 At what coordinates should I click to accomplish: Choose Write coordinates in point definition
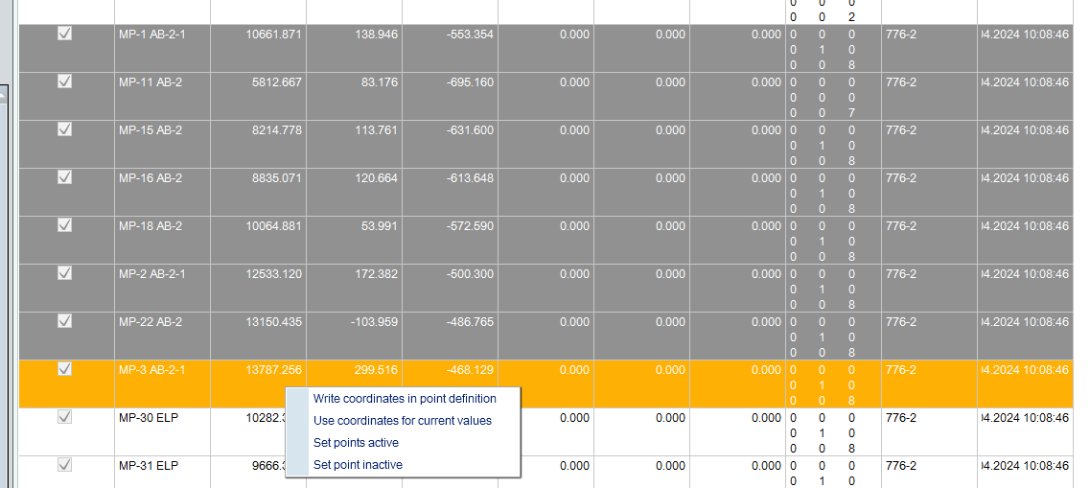tap(405, 399)
